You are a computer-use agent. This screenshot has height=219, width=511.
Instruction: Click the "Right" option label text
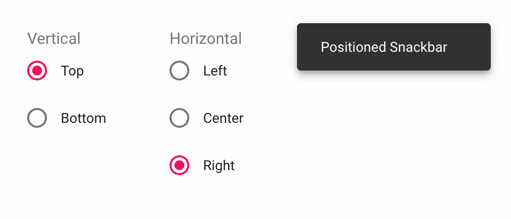point(218,166)
